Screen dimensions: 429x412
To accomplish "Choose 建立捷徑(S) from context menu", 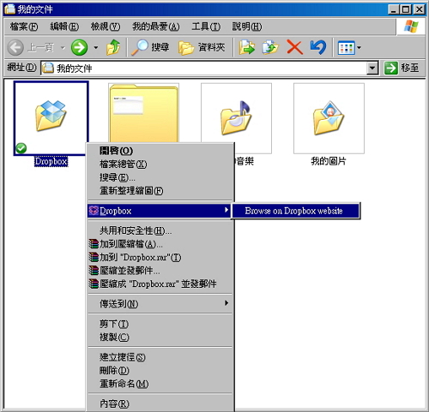I will 160,357.
